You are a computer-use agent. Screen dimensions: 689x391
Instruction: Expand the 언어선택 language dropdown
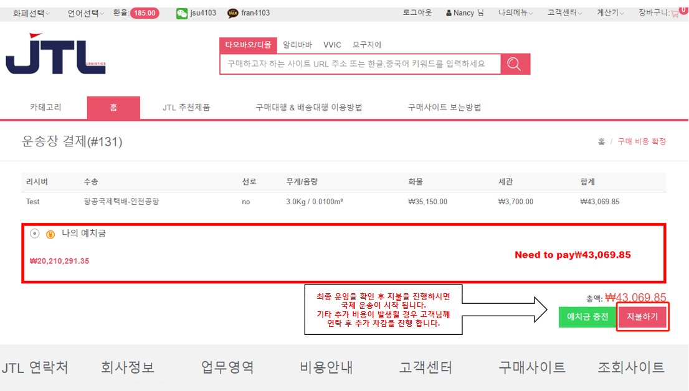point(85,13)
